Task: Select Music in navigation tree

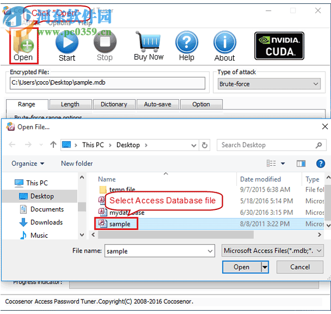Action: 34,235
